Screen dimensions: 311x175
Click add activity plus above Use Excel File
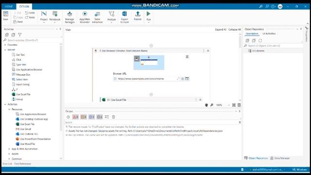[x=151, y=94]
